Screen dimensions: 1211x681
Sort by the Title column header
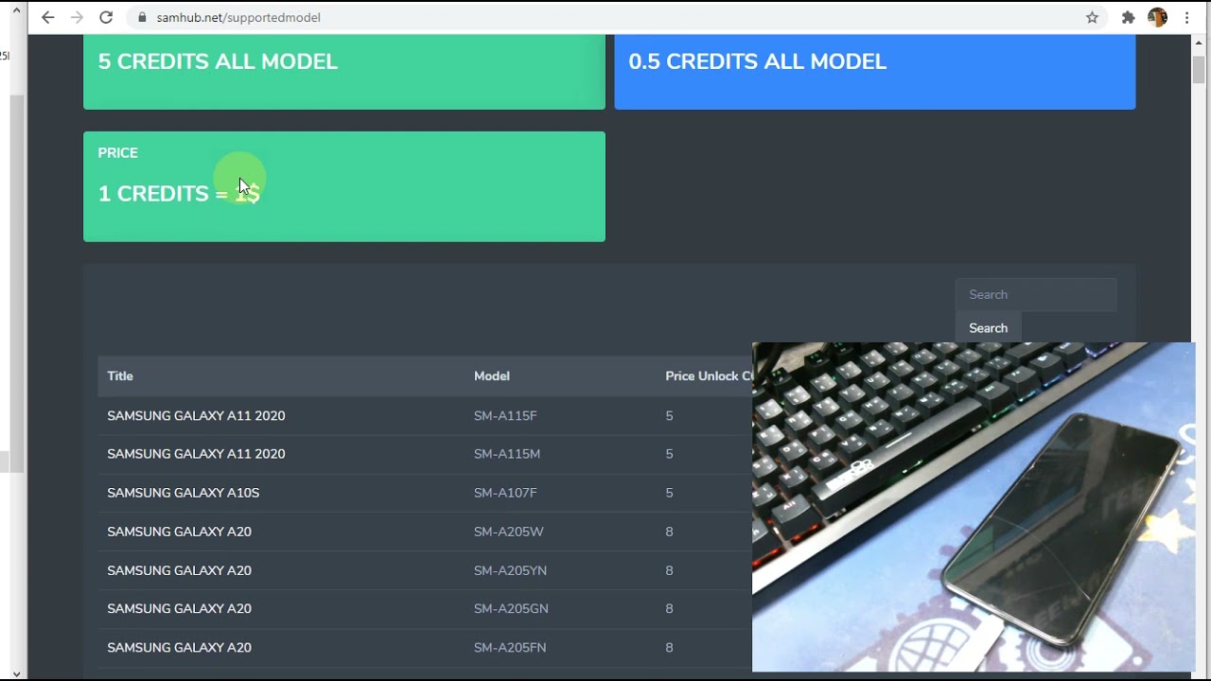120,375
